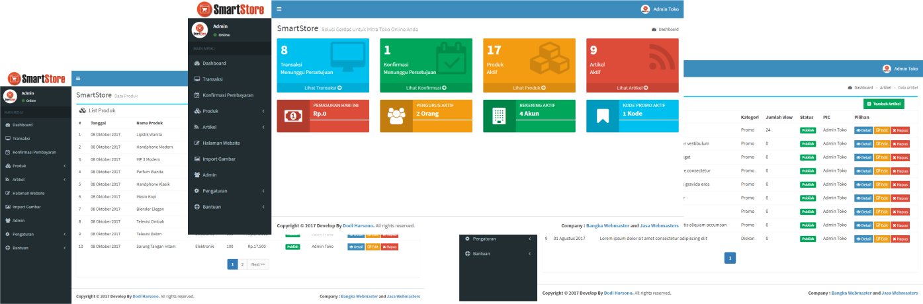923x304 pixels.
Task: Click Lihat Transaksi link on blue tile
Action: (x=323, y=87)
